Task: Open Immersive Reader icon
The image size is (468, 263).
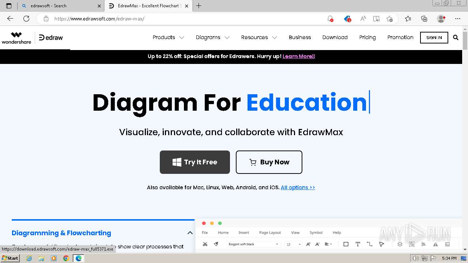Action: [376, 19]
